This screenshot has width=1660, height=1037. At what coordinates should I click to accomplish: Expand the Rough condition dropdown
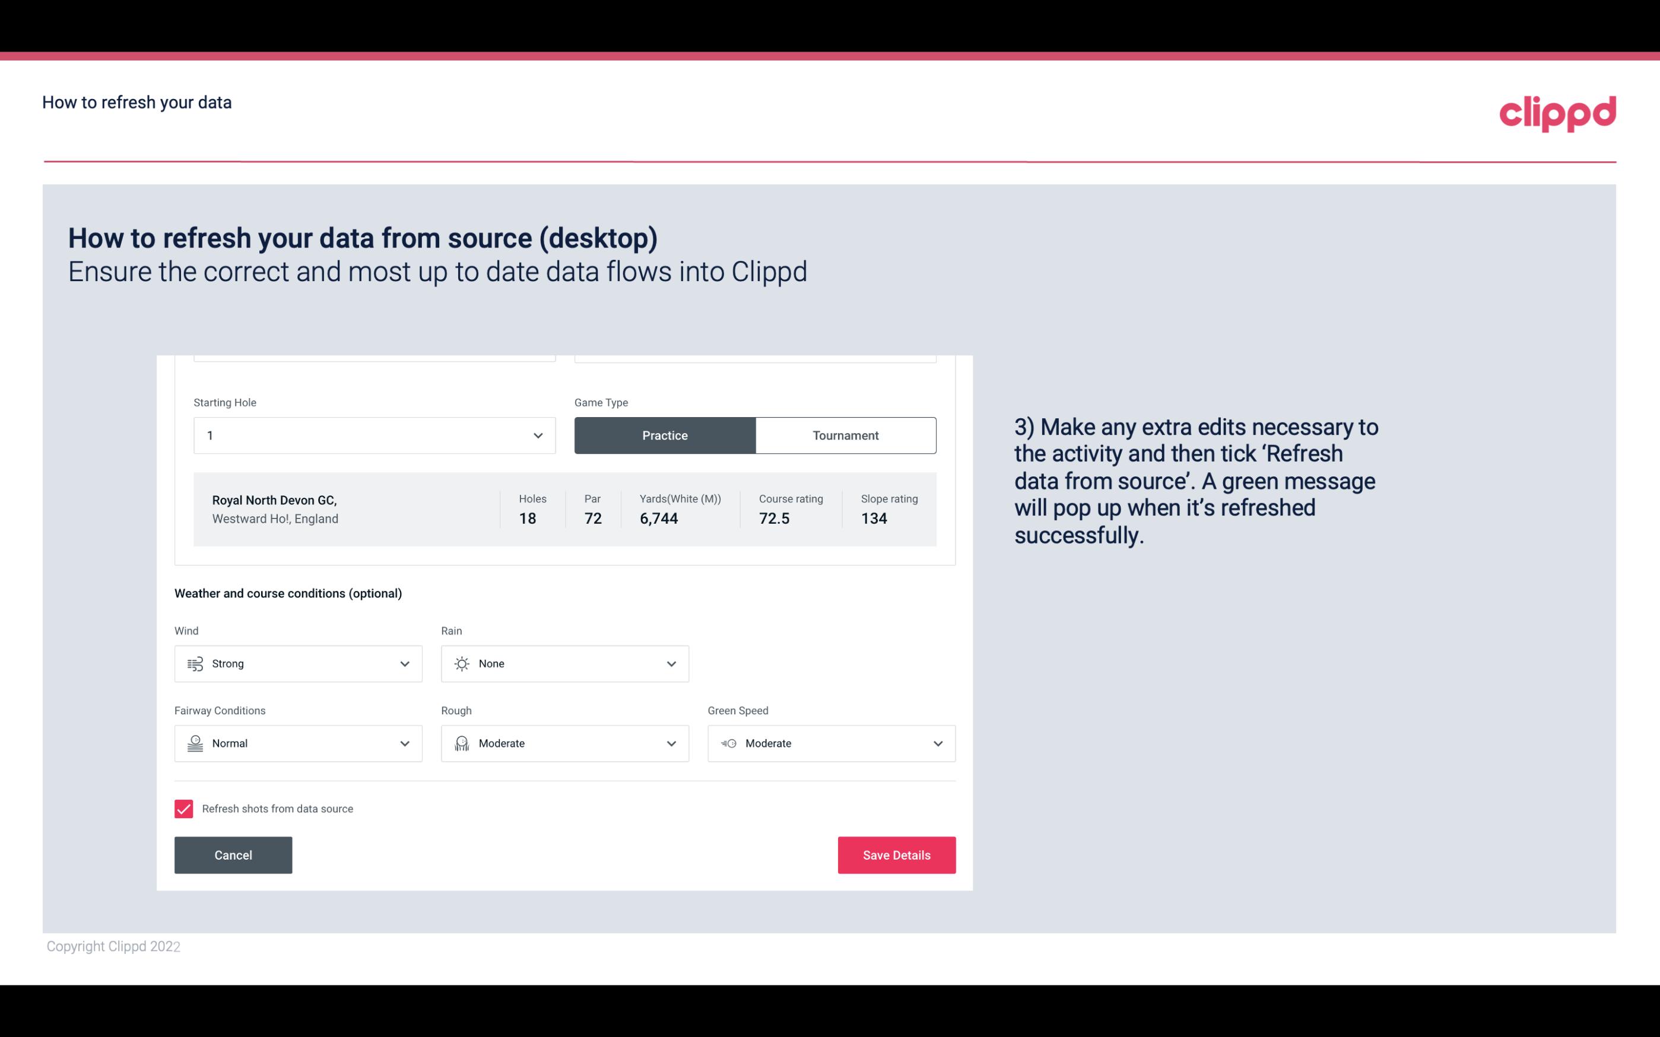coord(669,742)
